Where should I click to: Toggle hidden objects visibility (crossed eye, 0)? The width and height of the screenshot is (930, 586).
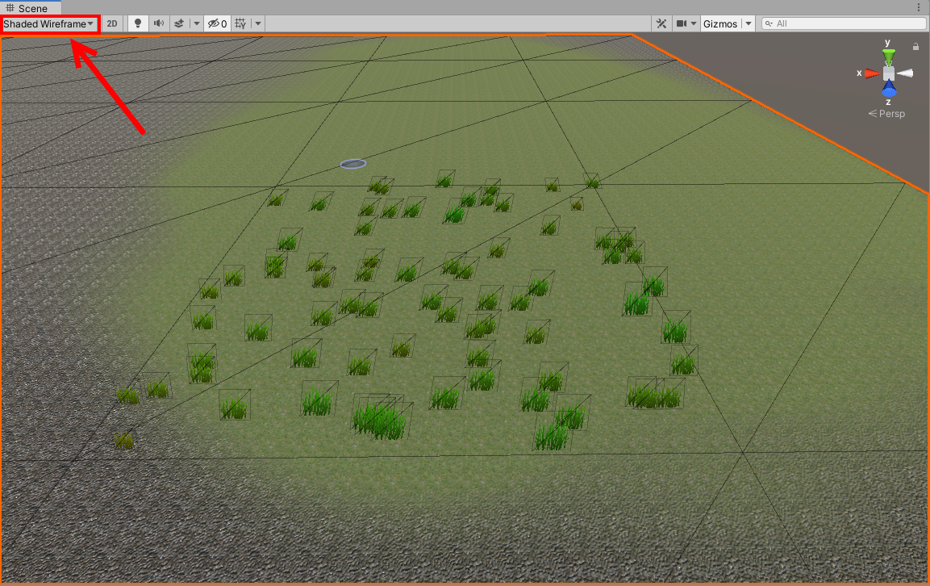[217, 23]
